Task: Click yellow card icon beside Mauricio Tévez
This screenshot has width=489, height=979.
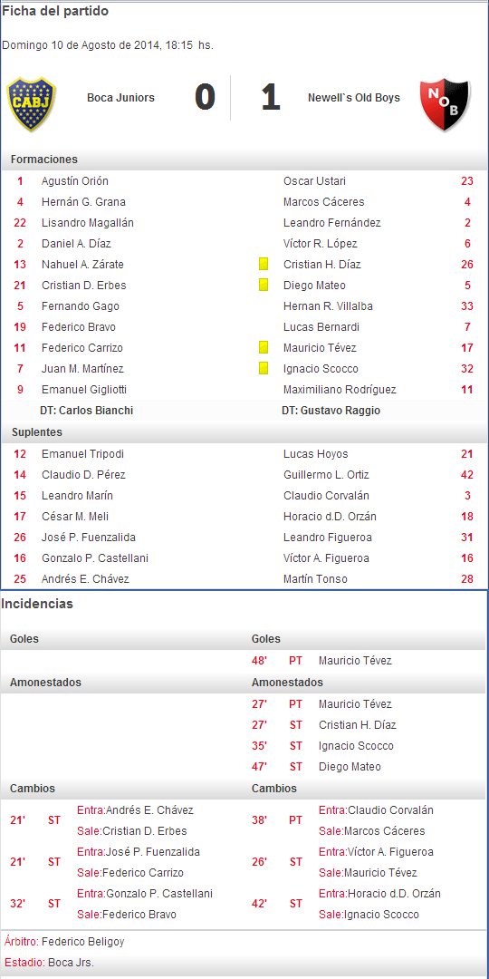Action: [264, 348]
